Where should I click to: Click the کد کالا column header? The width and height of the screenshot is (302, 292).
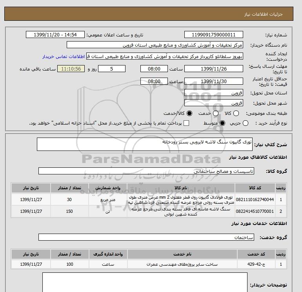pyautogui.click(x=255, y=188)
